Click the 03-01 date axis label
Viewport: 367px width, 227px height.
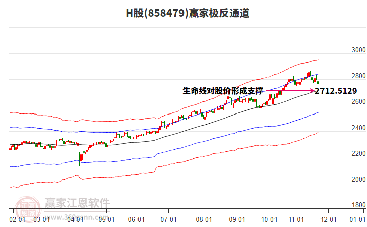(x=41, y=220)
